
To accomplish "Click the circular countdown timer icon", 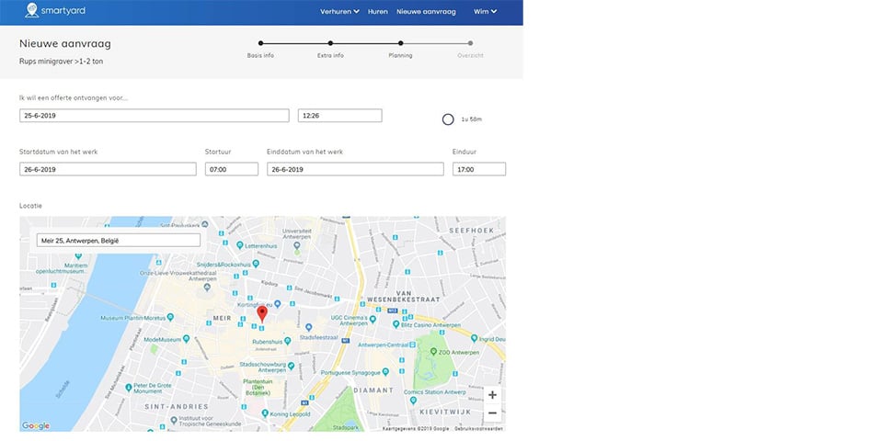I will 448,119.
